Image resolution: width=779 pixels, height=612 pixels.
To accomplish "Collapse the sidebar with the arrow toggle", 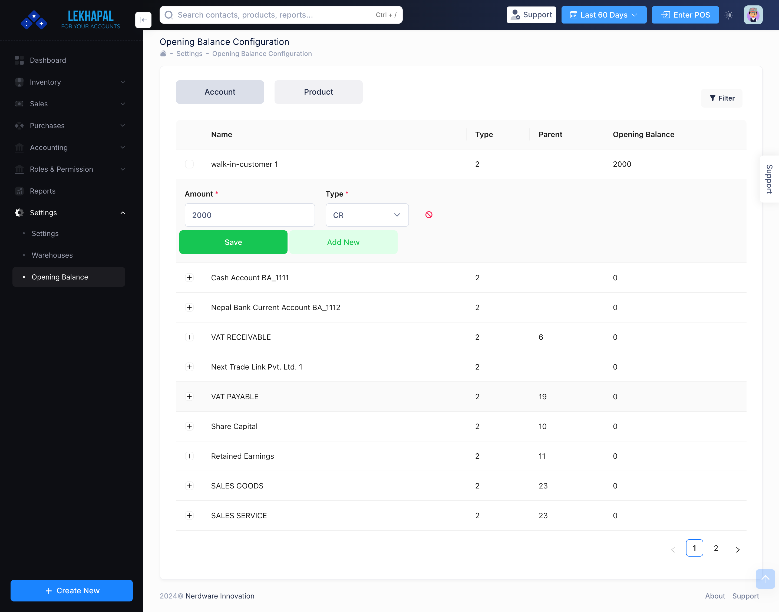I will [x=143, y=20].
